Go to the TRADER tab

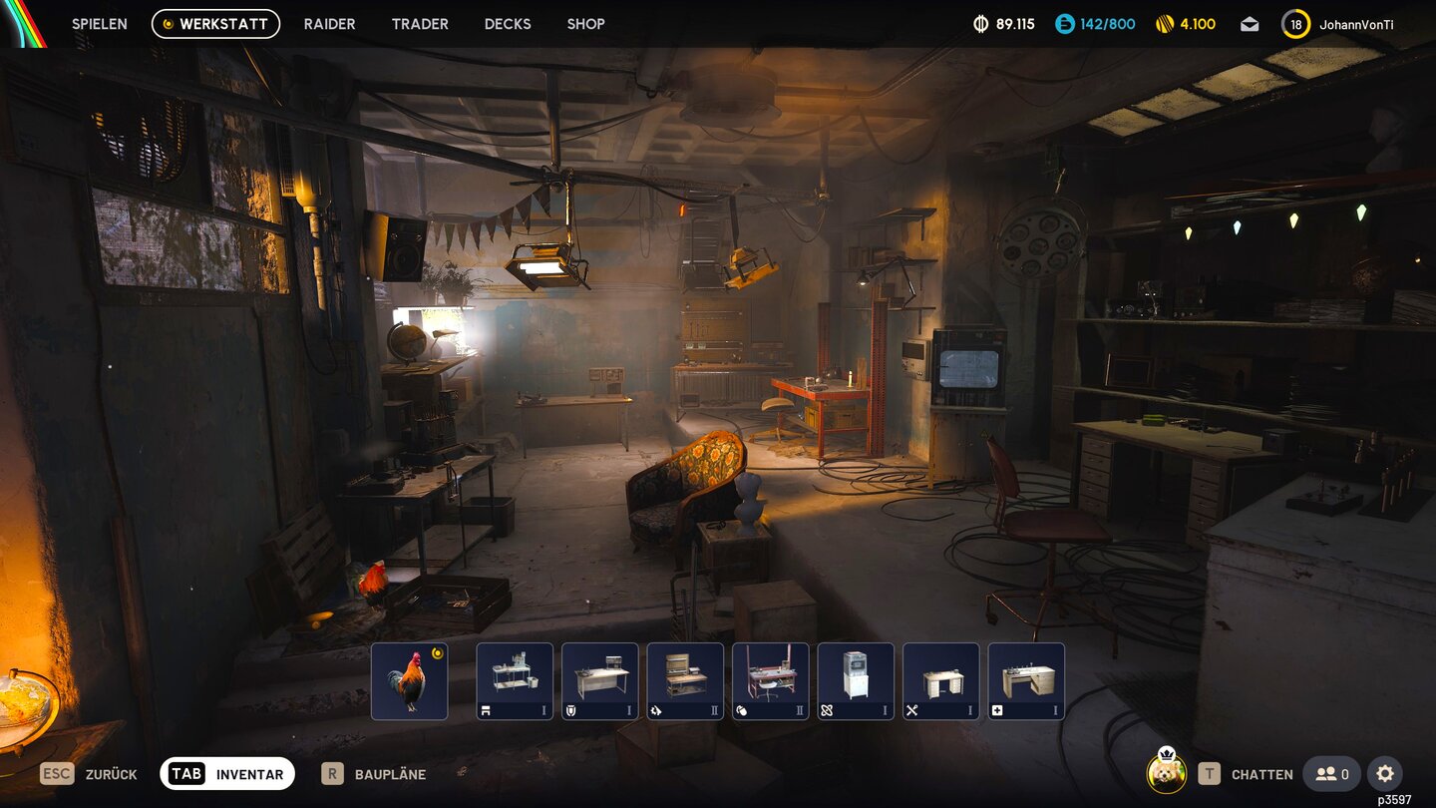point(420,24)
